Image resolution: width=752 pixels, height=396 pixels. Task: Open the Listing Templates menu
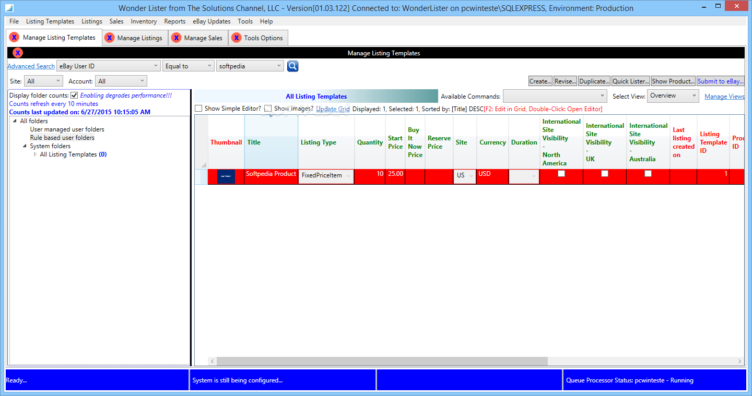(x=50, y=21)
